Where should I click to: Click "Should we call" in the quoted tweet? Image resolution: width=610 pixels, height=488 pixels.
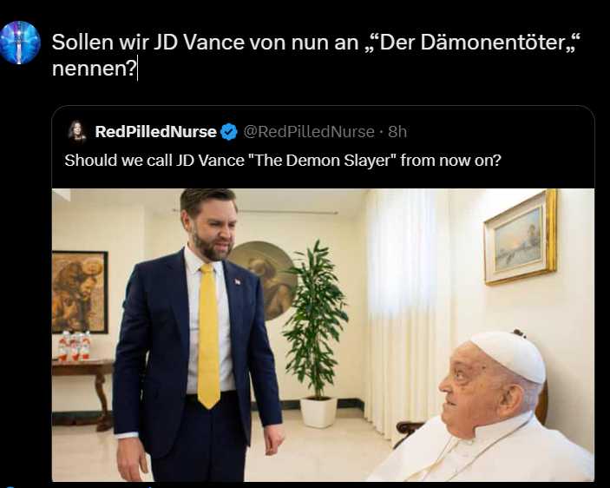(113, 161)
